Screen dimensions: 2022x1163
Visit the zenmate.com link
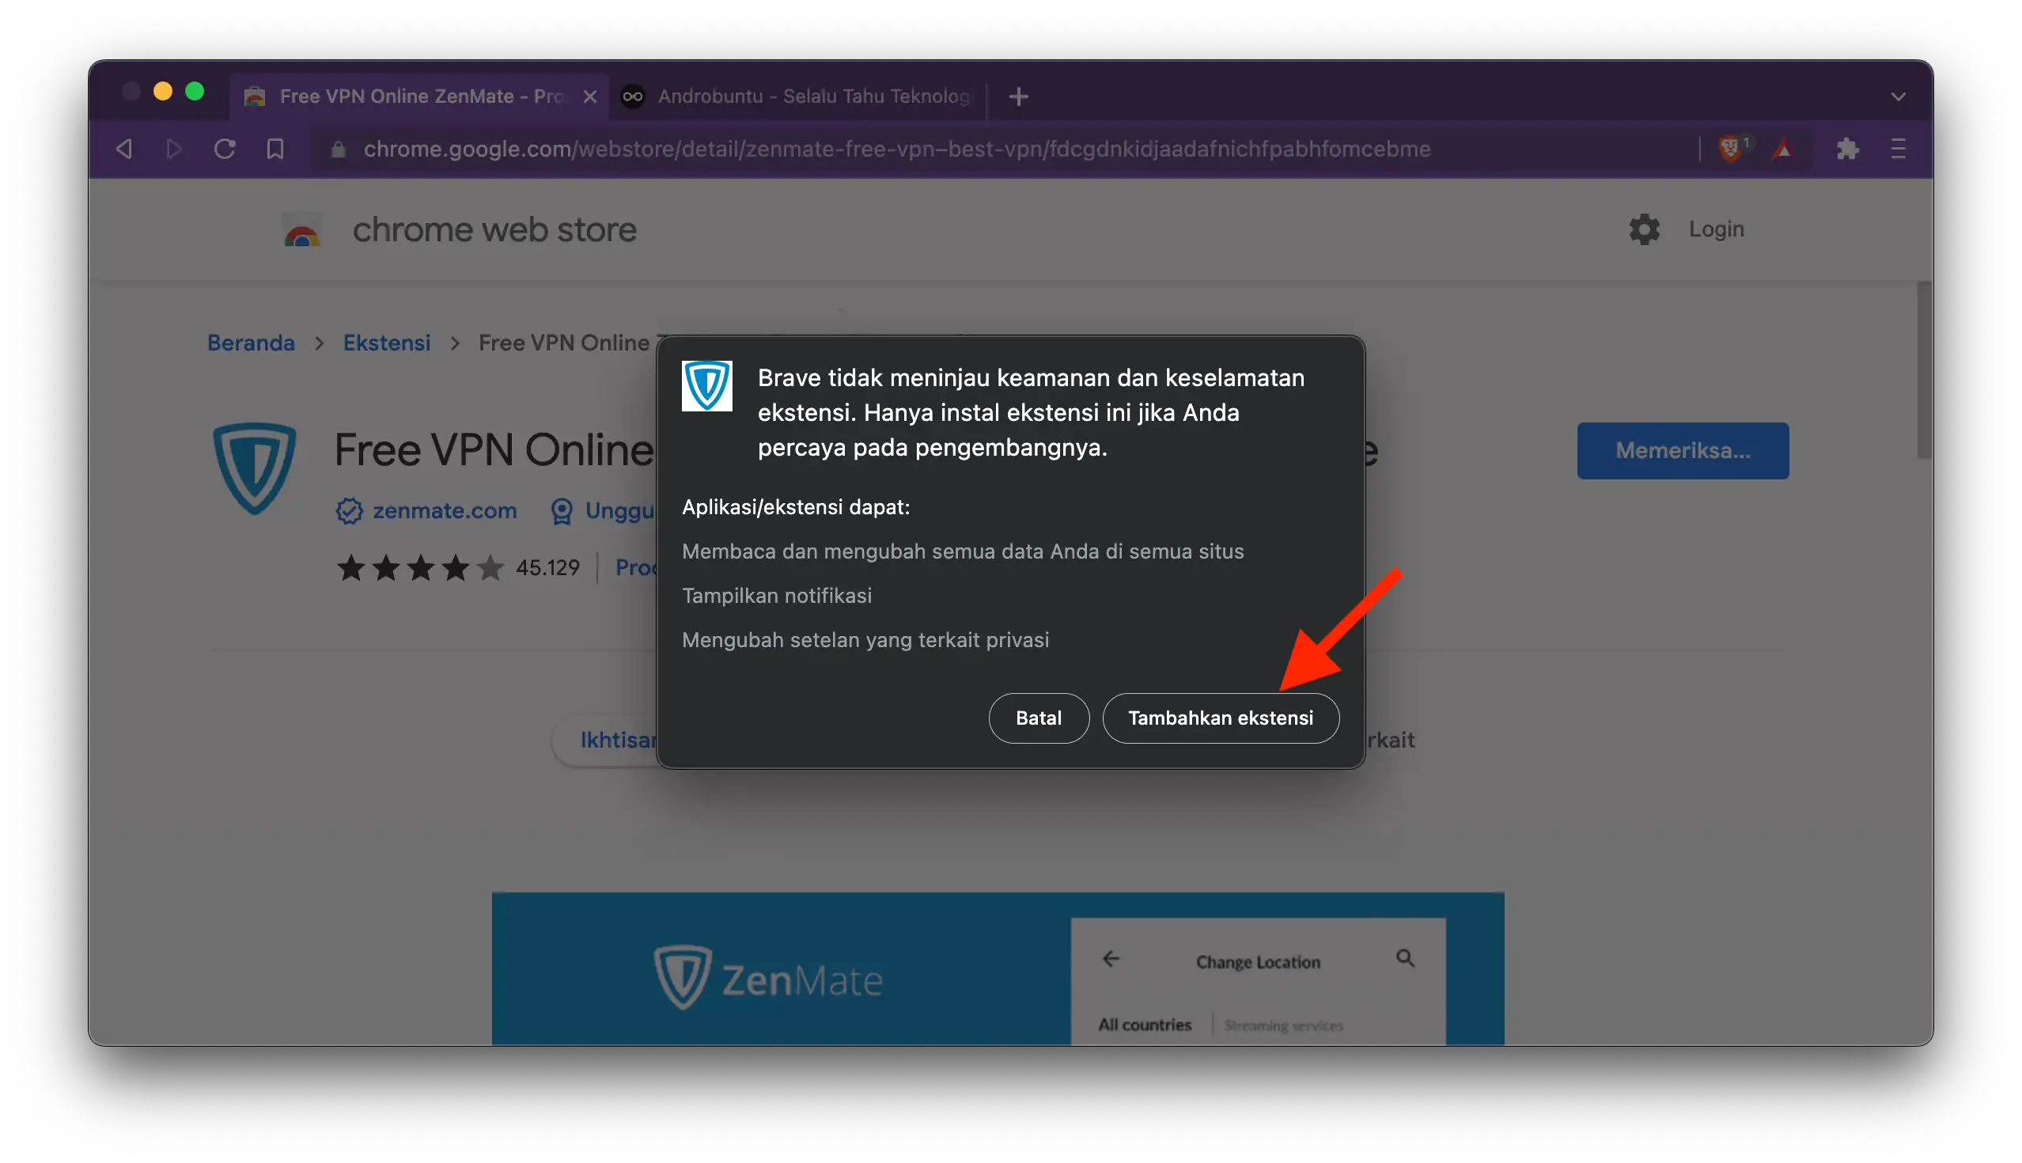(x=444, y=510)
